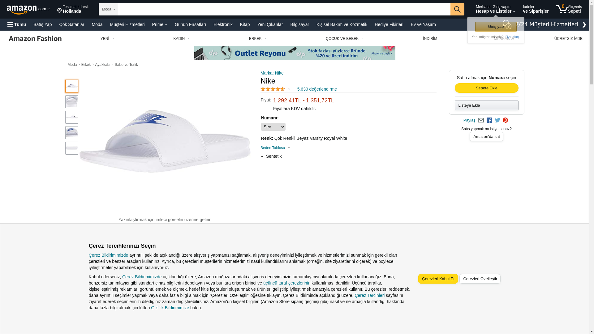Share product on Twitter icon
Screen dimensions: 594x334
497,120
